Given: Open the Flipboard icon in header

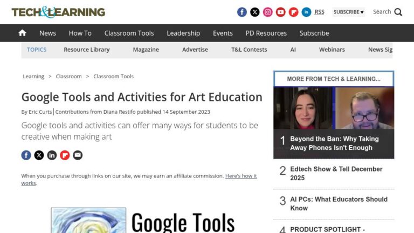Looking at the screenshot, I should (294, 12).
